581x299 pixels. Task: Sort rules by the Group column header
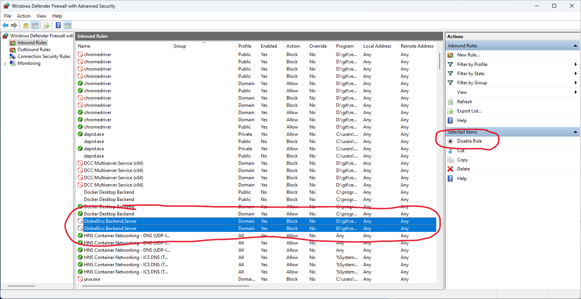pos(203,46)
